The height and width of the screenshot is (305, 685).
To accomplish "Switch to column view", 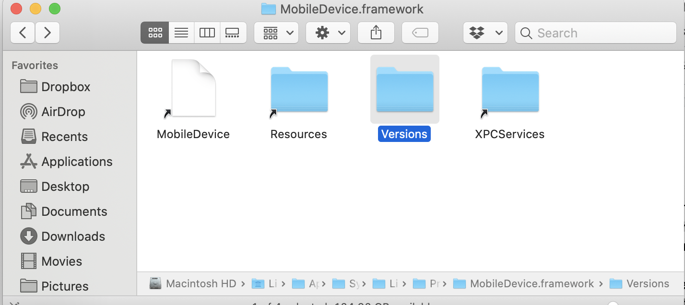I will click(x=207, y=33).
